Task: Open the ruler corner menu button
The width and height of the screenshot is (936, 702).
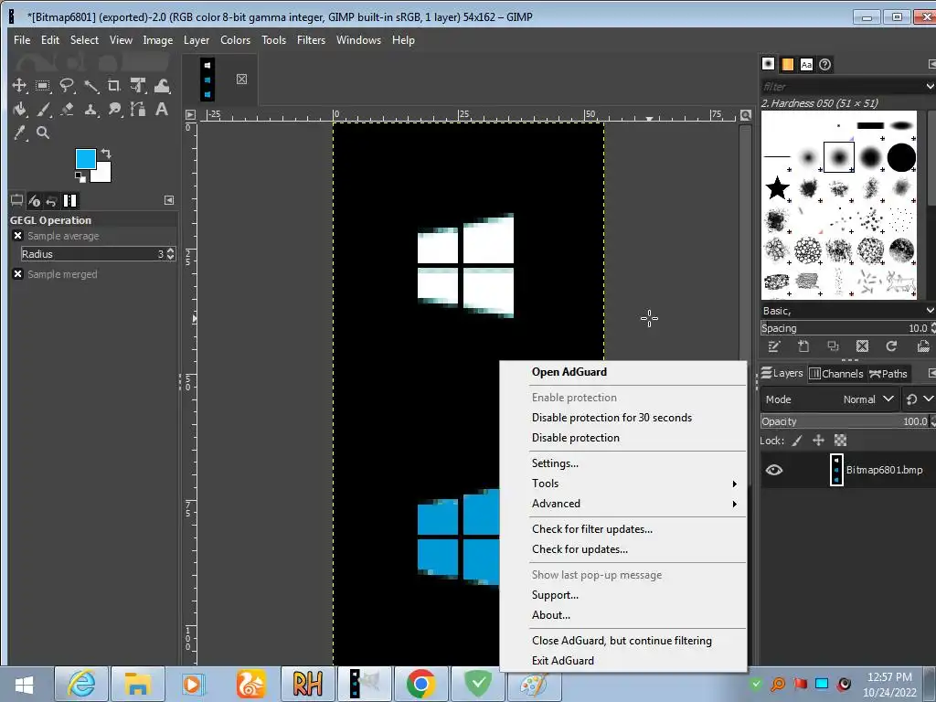Action: point(190,114)
